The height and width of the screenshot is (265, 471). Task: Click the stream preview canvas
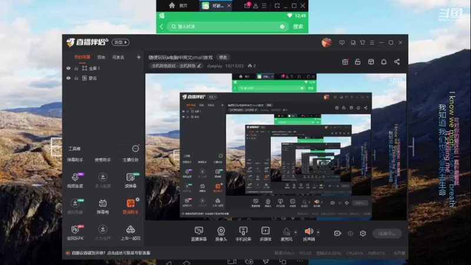point(276,147)
